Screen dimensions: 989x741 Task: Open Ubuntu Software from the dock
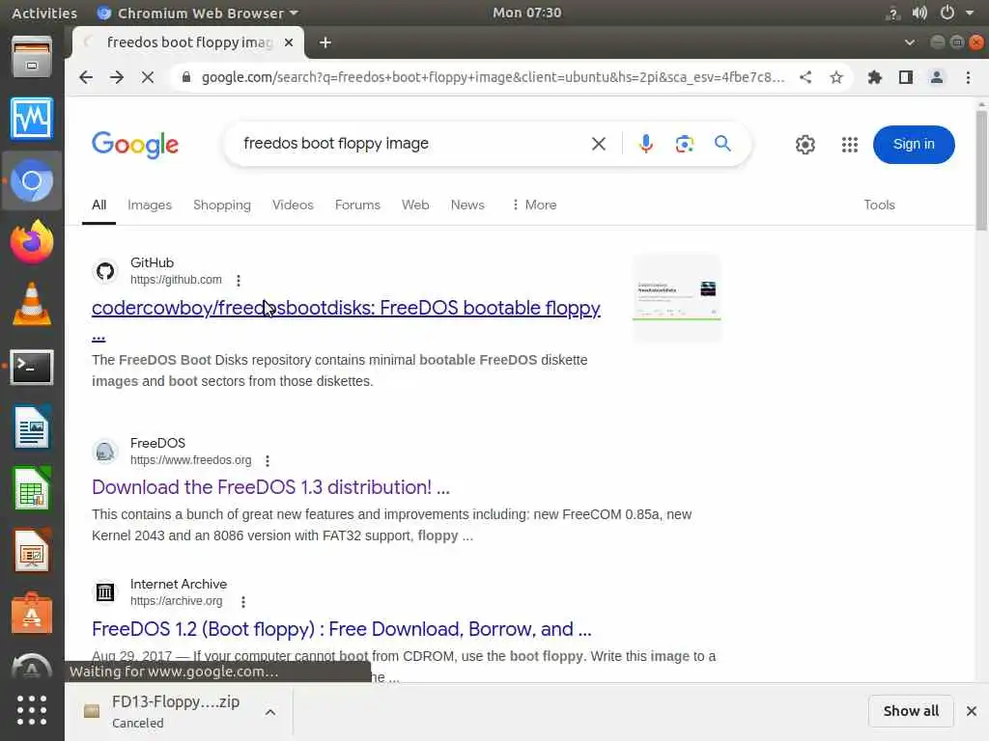coord(32,613)
